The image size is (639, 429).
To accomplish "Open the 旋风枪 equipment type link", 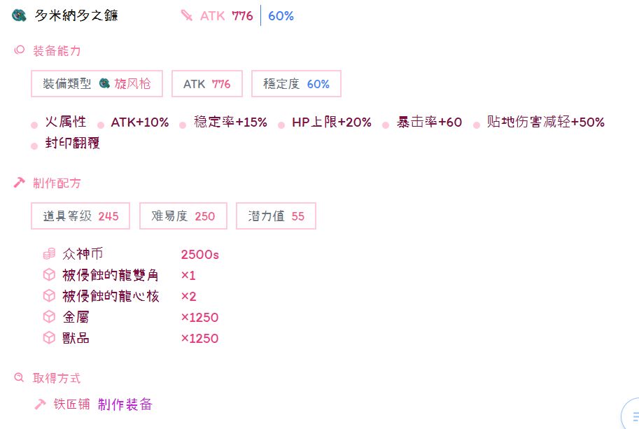I will pyautogui.click(x=132, y=84).
